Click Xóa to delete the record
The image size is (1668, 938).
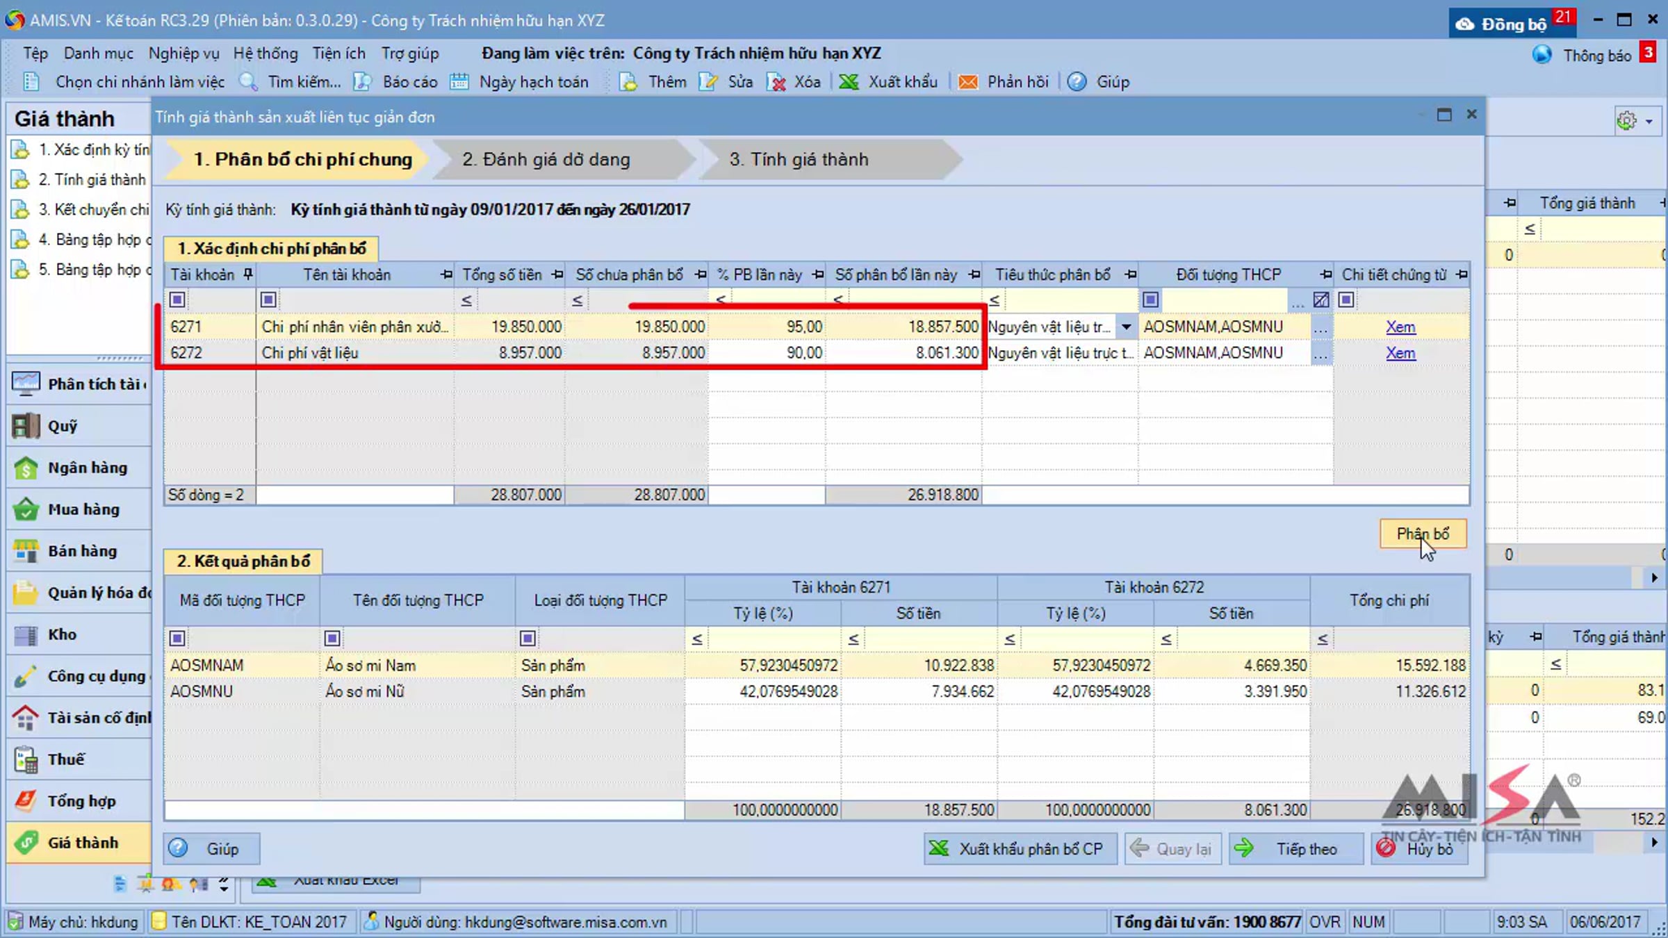pos(794,82)
